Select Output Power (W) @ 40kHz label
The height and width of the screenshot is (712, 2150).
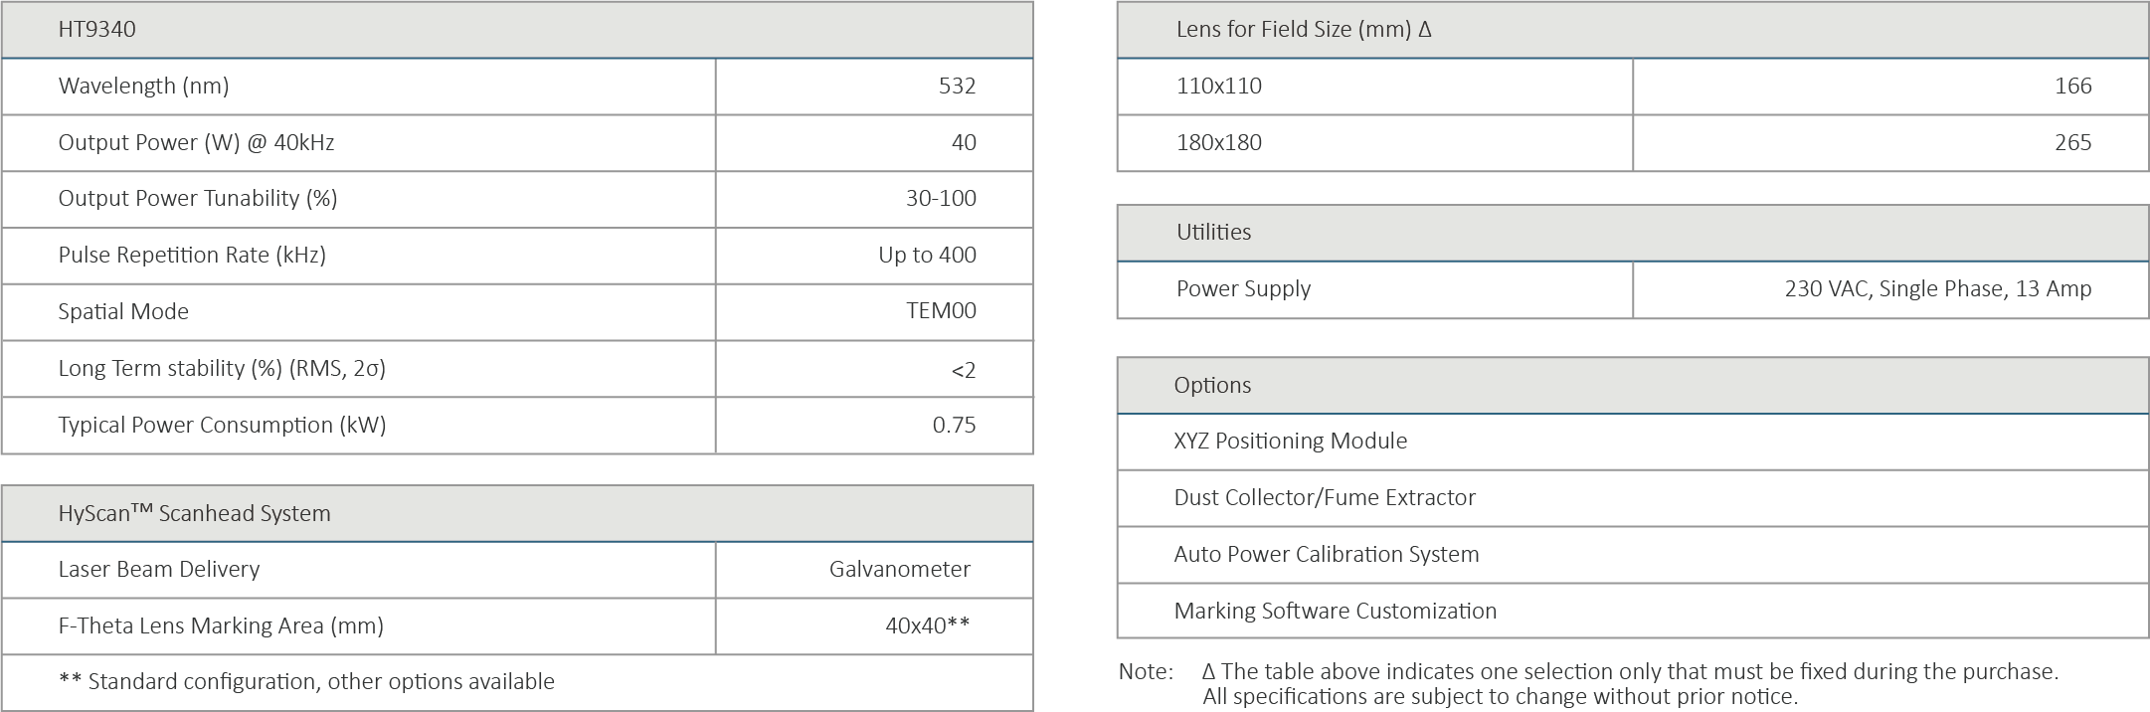196,142
